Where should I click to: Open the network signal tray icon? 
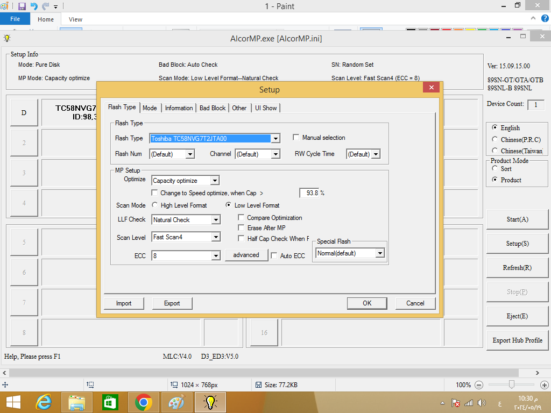pos(469,403)
